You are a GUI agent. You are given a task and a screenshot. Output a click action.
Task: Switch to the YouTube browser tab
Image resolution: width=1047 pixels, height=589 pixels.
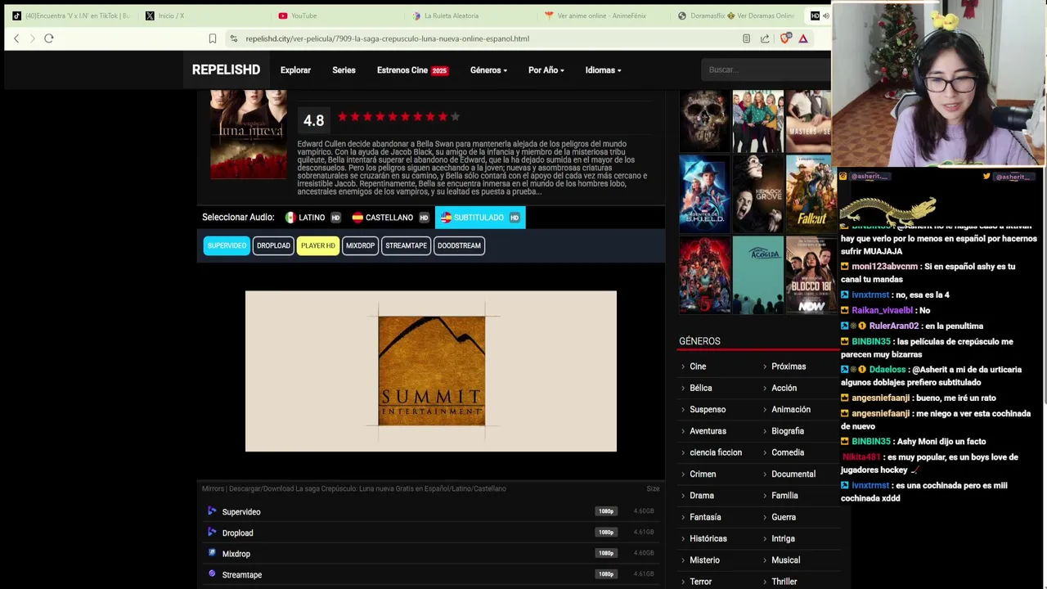335,16
